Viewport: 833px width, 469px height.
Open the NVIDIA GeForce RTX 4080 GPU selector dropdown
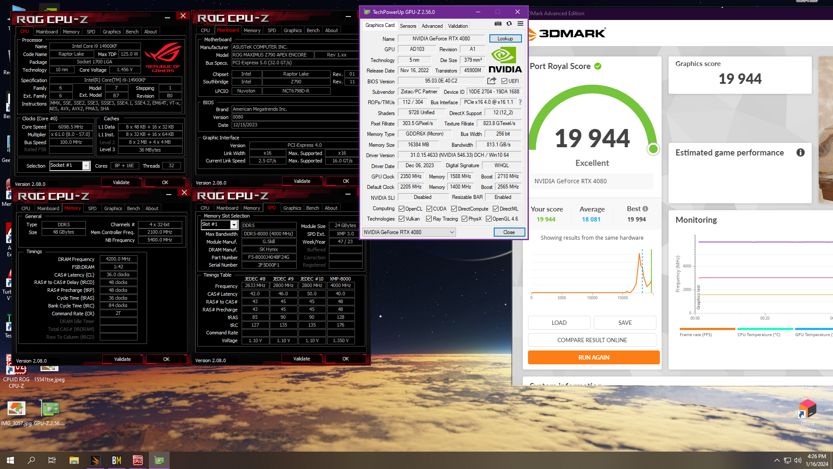[409, 232]
